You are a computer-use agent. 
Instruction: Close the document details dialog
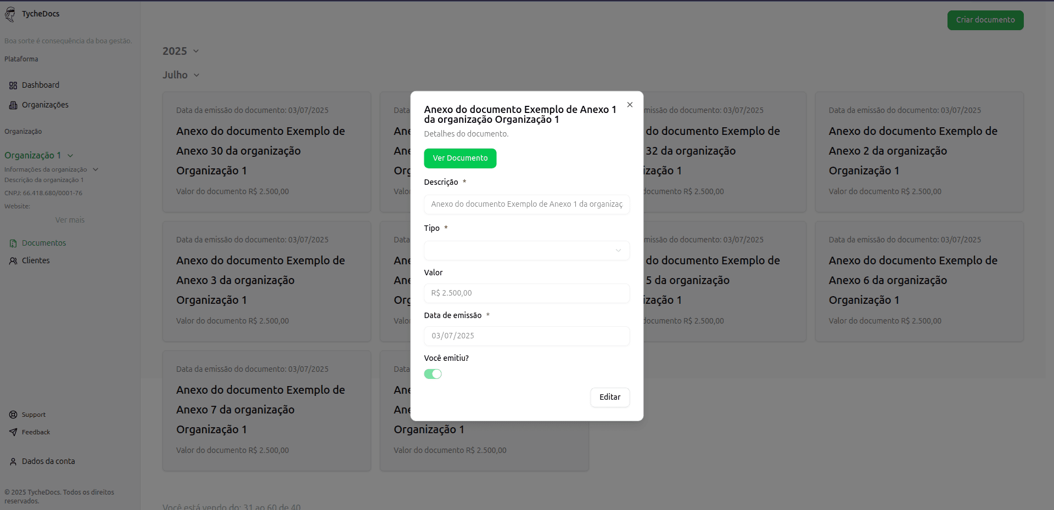tap(630, 105)
